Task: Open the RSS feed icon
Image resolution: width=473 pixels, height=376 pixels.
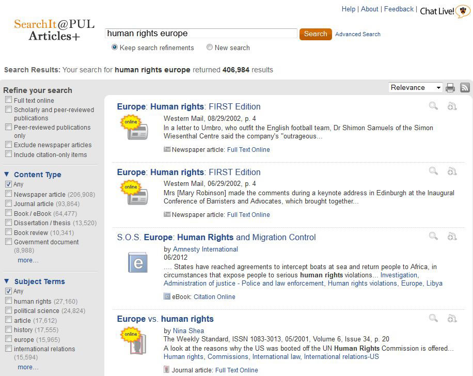Action: pyautogui.click(x=465, y=88)
